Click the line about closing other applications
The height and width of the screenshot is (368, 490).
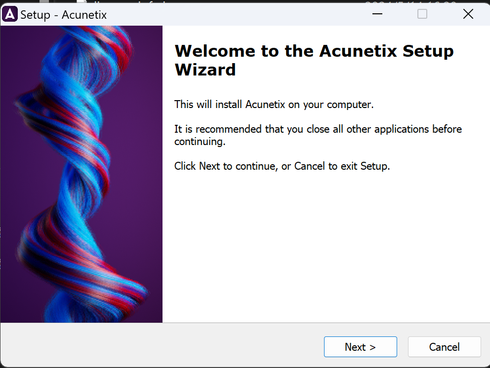click(318, 136)
